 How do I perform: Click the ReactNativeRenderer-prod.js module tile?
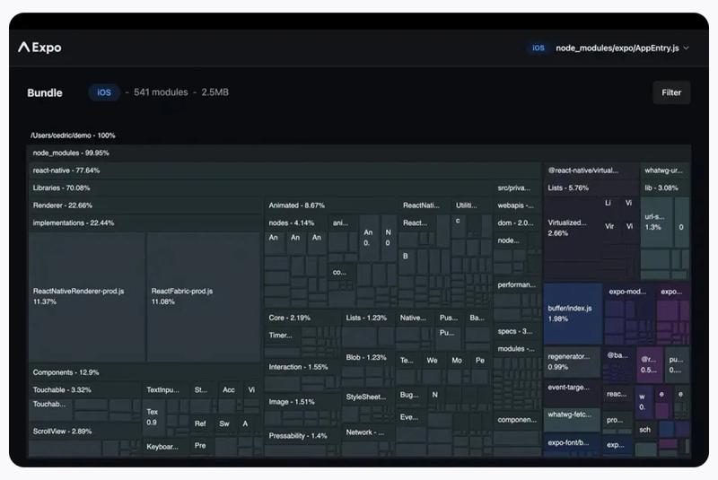87,296
